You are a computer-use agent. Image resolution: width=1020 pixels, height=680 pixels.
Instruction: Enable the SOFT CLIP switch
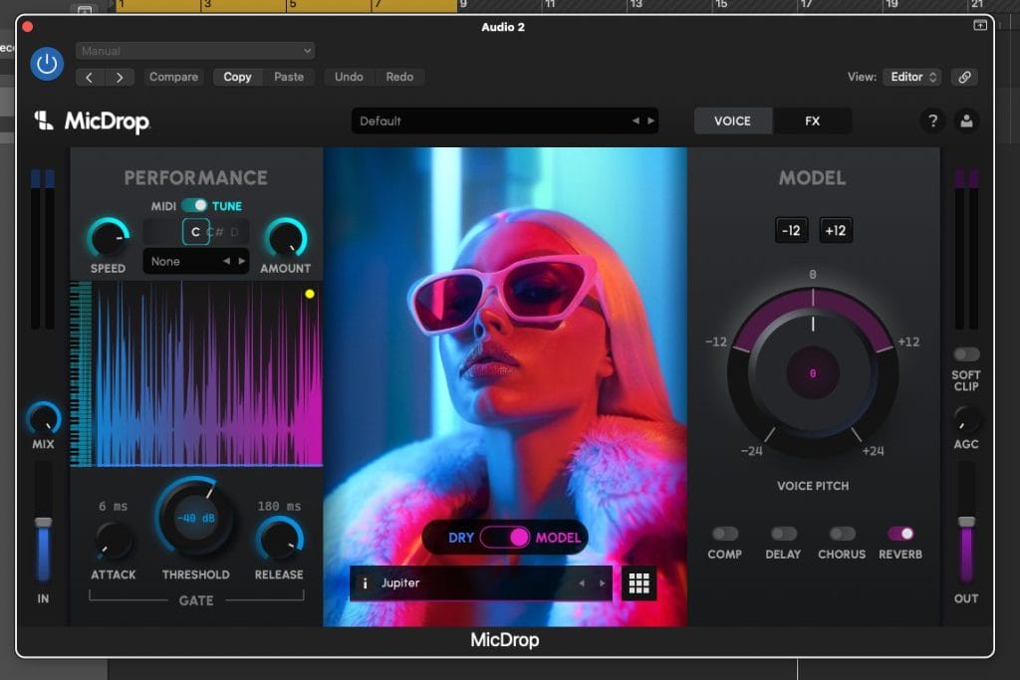pos(965,354)
